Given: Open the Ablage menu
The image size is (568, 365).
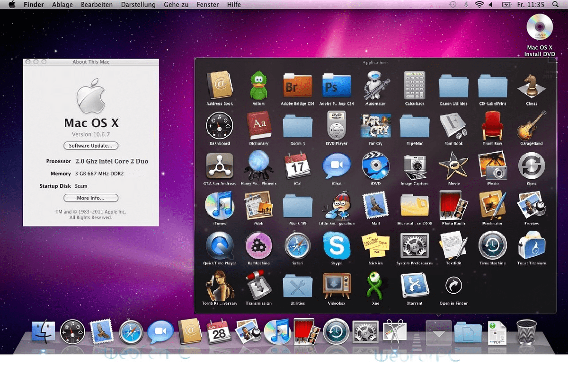Looking at the screenshot, I should 62,5.
